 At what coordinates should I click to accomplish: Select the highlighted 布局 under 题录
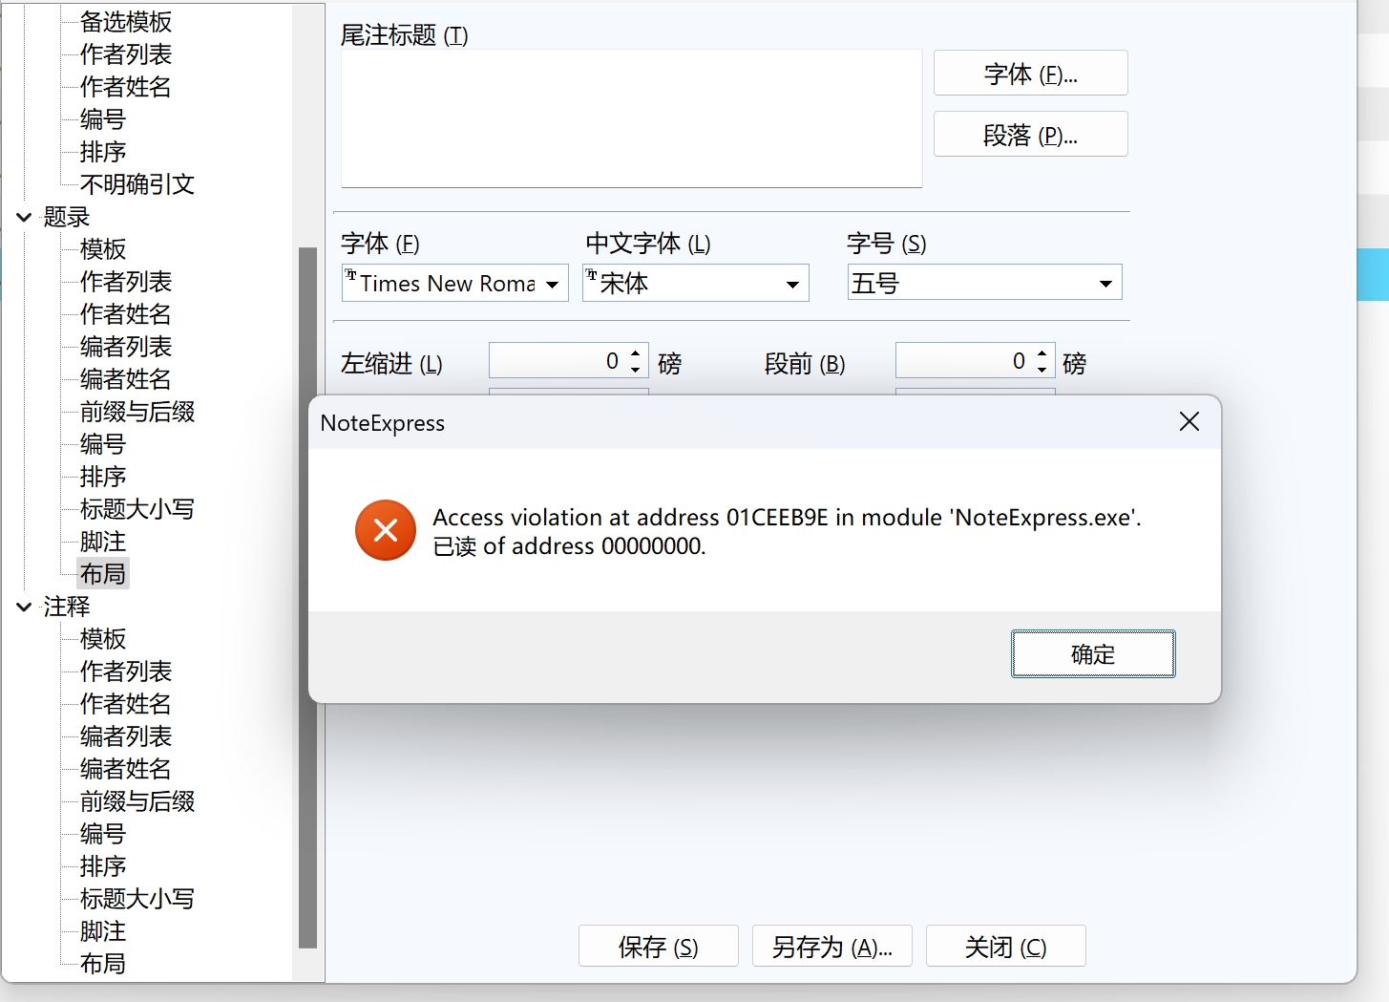click(x=103, y=574)
